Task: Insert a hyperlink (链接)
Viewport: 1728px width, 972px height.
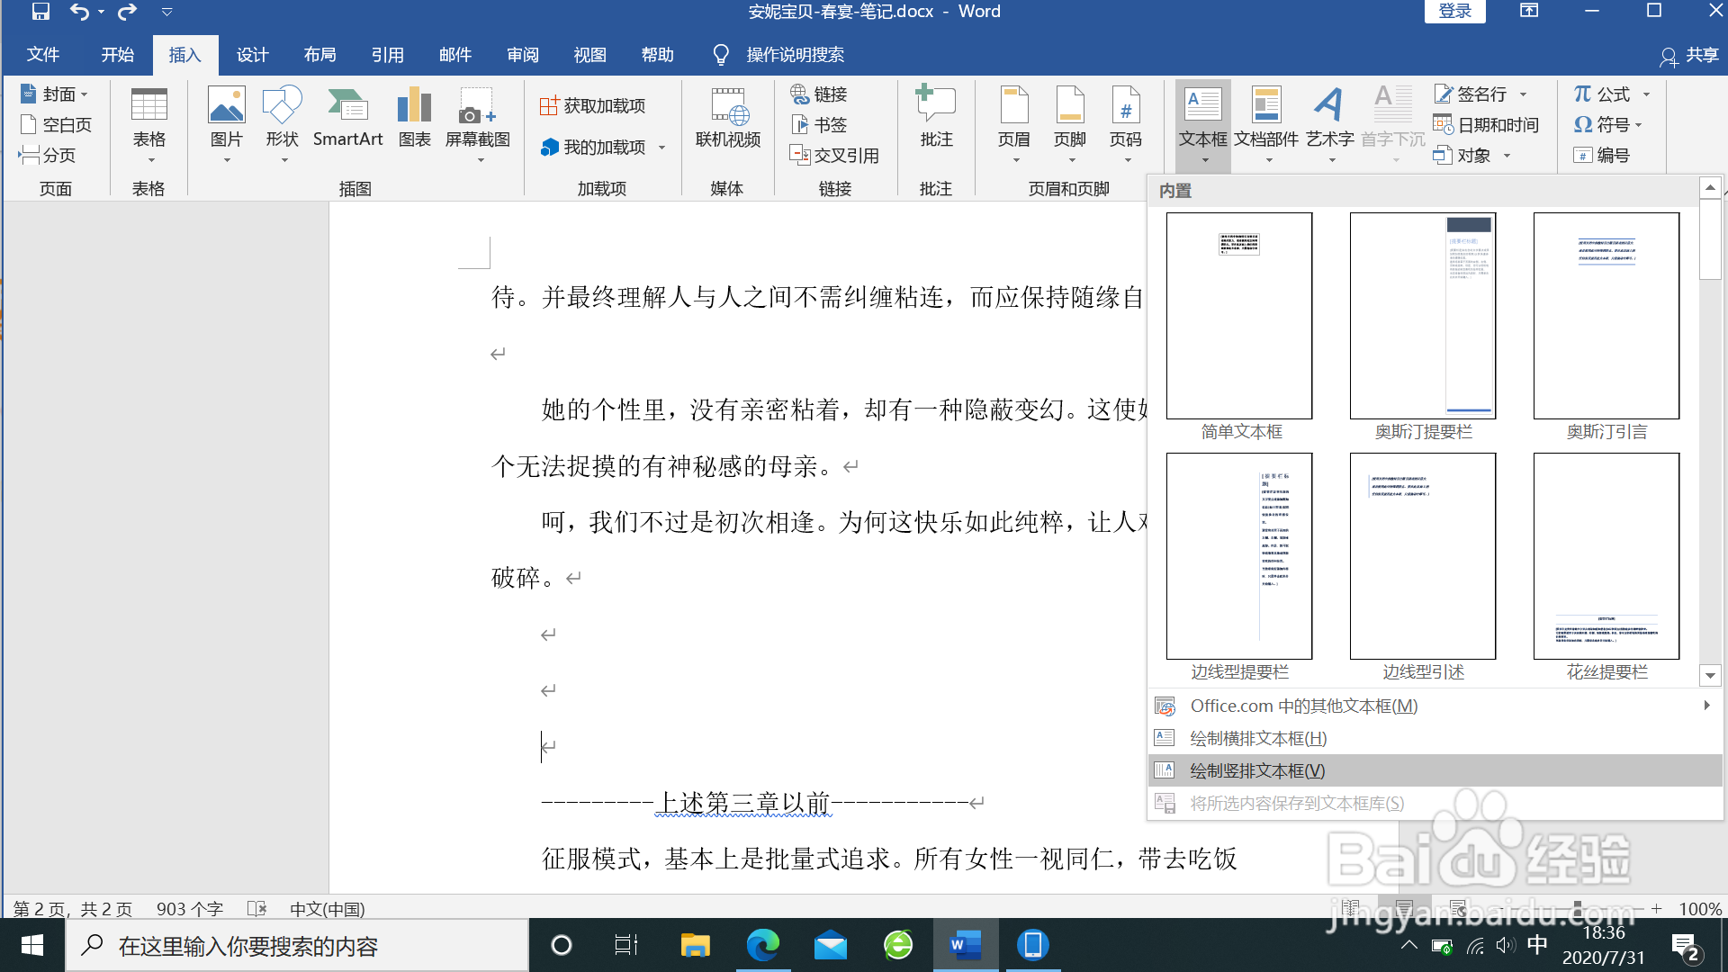Action: tap(819, 94)
